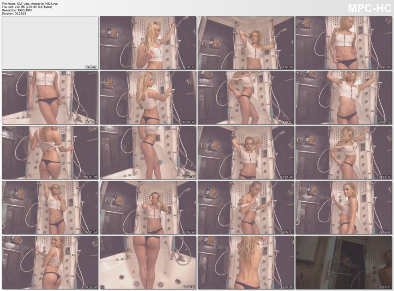Select the frame at timestamp 00:00:26
The width and height of the screenshot is (394, 291).
(246, 43)
